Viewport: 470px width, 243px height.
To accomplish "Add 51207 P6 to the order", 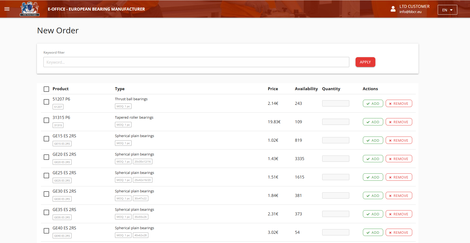I will pyautogui.click(x=373, y=103).
